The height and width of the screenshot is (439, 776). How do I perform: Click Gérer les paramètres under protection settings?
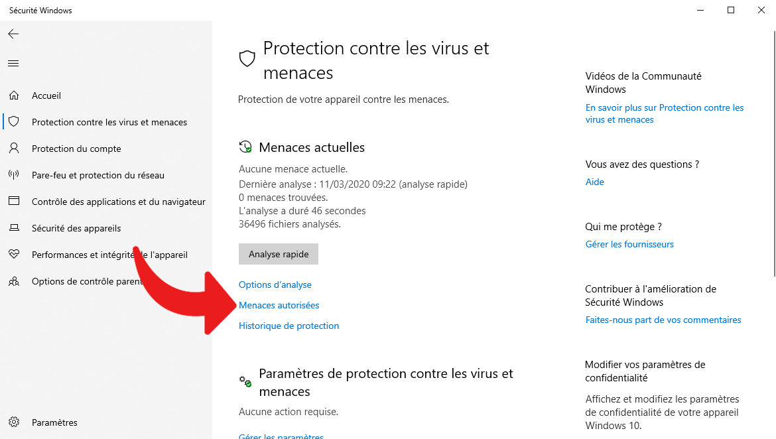[x=281, y=436]
